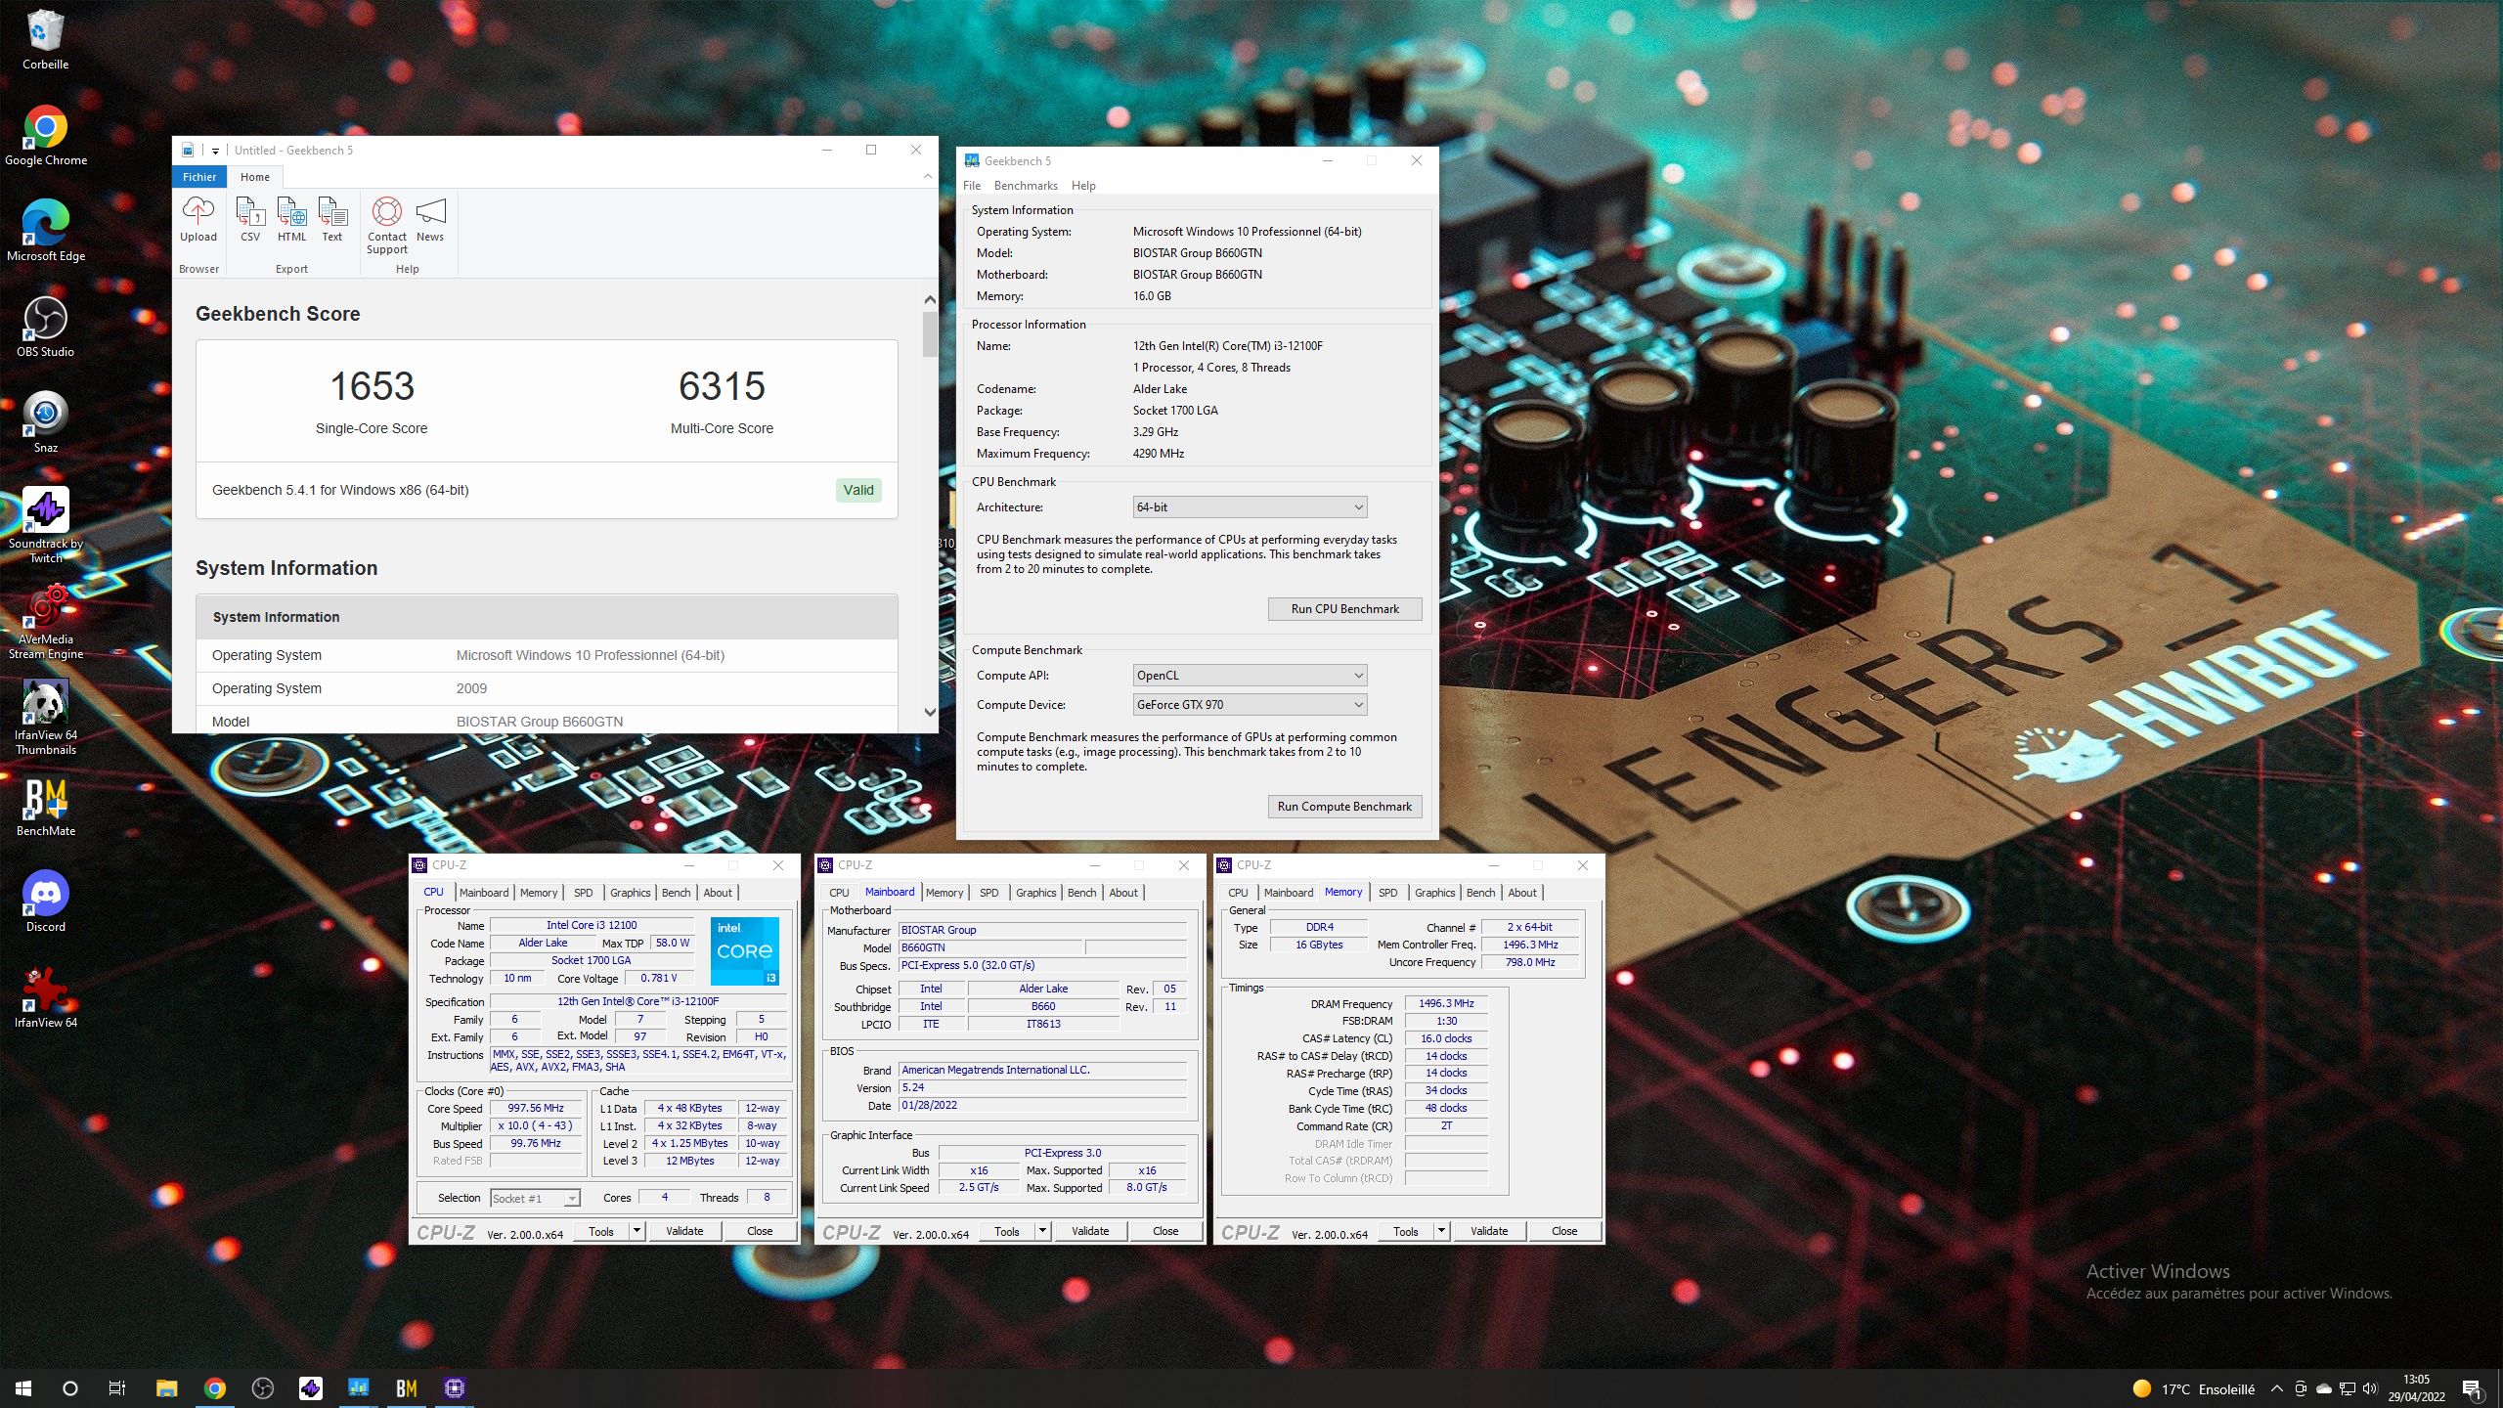The height and width of the screenshot is (1408, 2503).
Task: Click the Valid badge in Geekbench score
Action: [x=858, y=490]
